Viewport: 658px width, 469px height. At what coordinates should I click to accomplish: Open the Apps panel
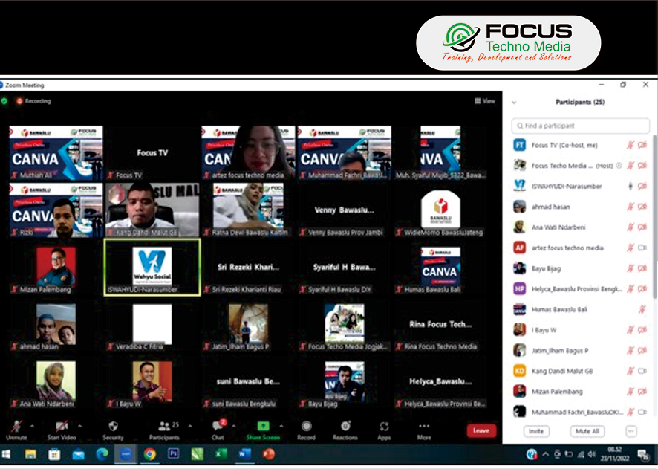[x=384, y=429]
